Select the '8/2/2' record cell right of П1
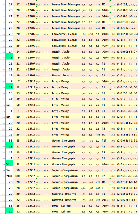The image size is (138, 214). [x=113, y=194]
